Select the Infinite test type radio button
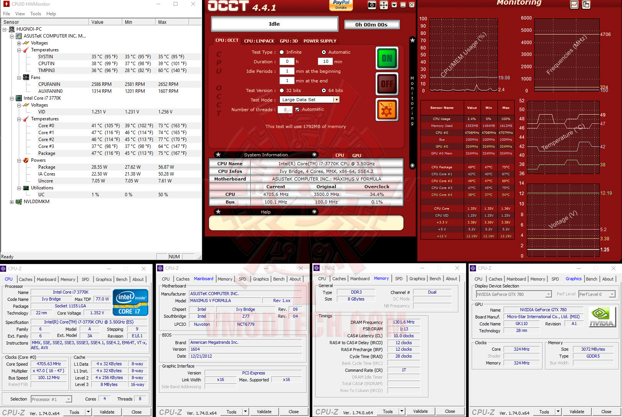Screen dimensions: 622x417 coord(282,52)
